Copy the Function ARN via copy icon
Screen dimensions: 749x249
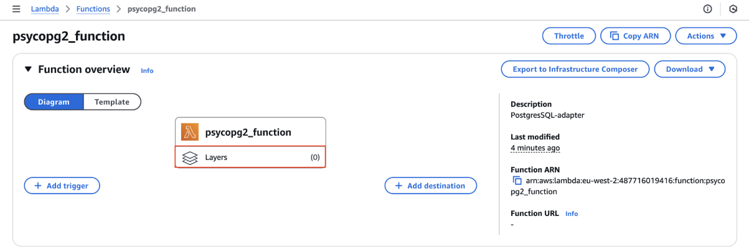coord(517,181)
